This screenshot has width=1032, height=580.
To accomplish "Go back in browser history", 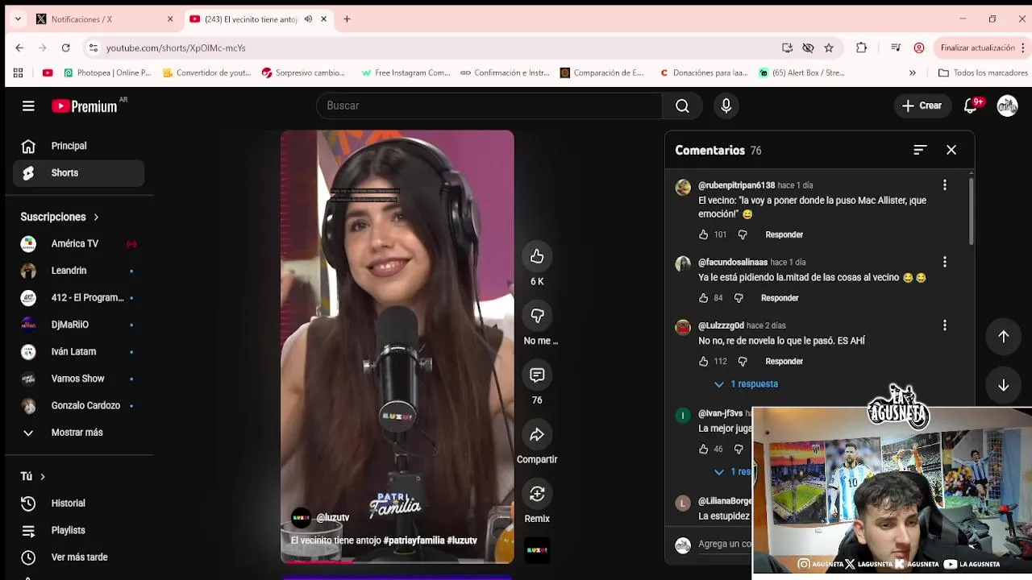I will (x=19, y=48).
